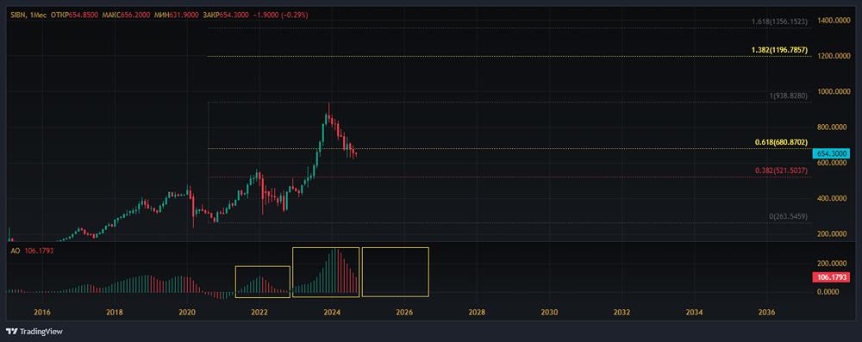Click the 2020 time axis label
The width and height of the screenshot is (862, 342).
[x=187, y=313]
